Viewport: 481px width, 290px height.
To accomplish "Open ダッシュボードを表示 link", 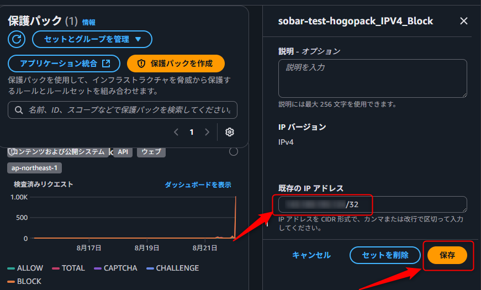I will (x=198, y=184).
